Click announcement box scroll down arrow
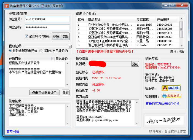193x140 pixels. (137, 123)
